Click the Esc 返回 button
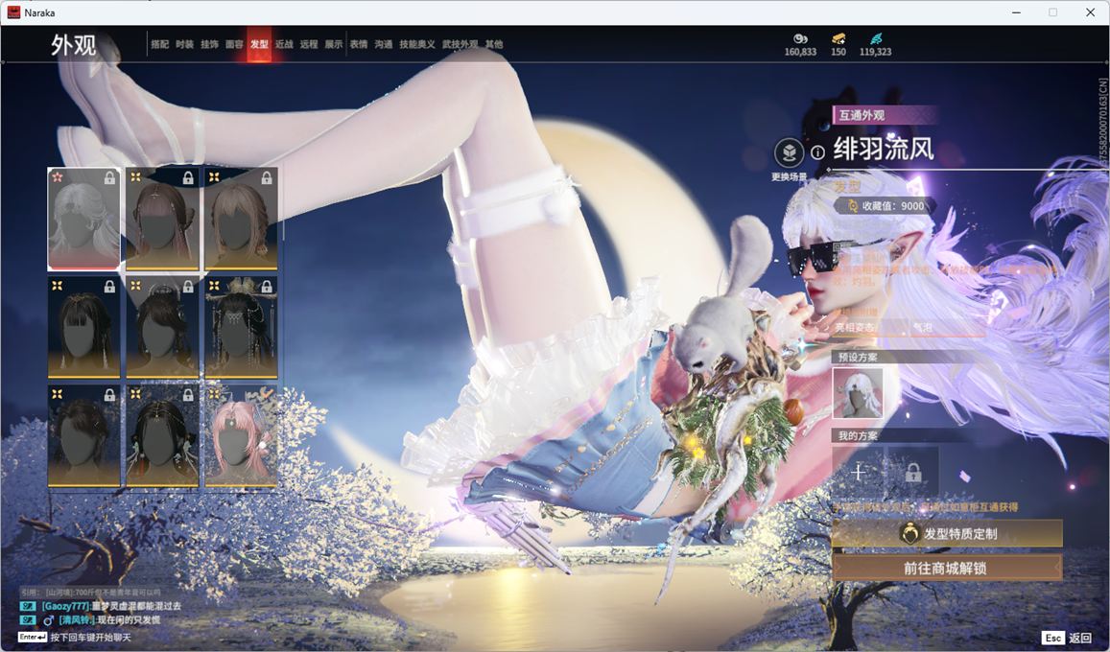1110x652 pixels. tap(1068, 638)
